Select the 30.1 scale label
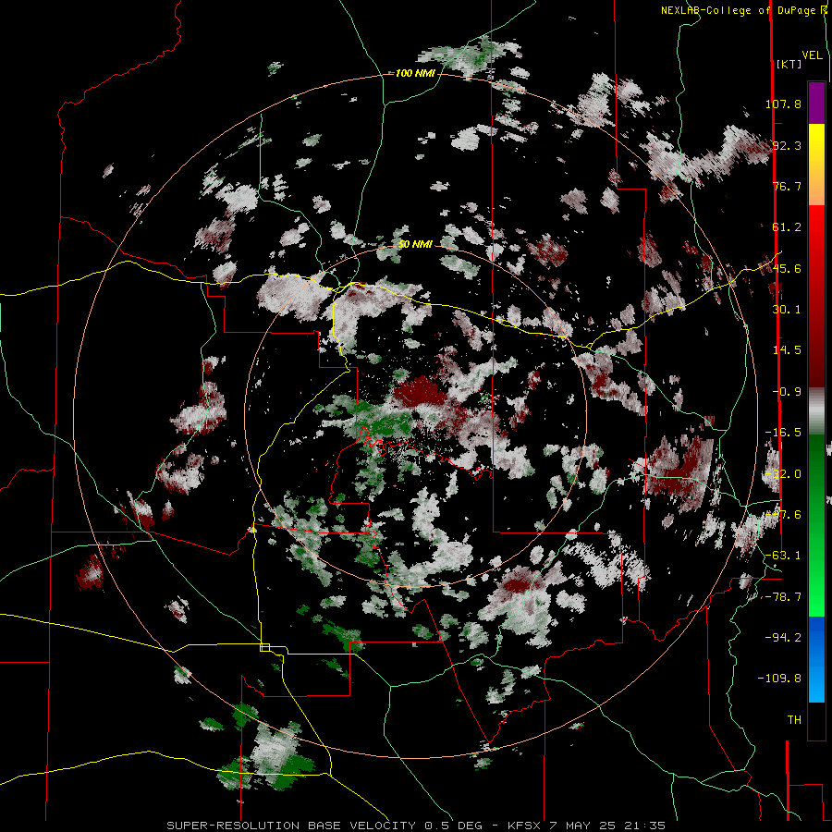This screenshot has width=832, height=832. (787, 310)
